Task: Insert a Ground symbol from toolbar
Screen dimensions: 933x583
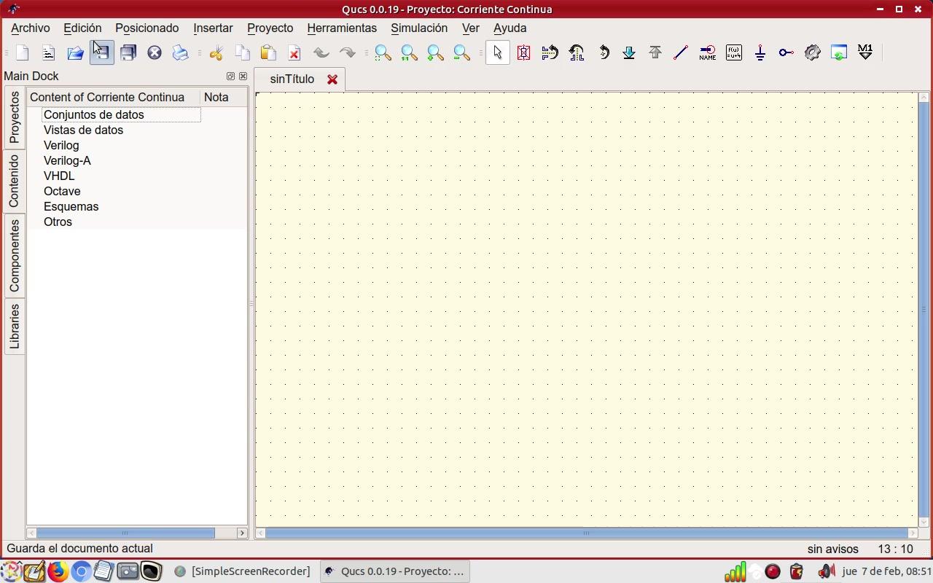Action: click(760, 52)
